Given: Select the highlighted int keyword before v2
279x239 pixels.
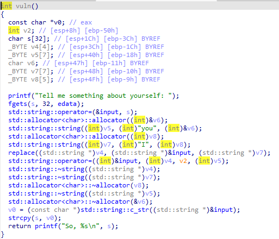Looking at the screenshot, I should pos(14,30).
